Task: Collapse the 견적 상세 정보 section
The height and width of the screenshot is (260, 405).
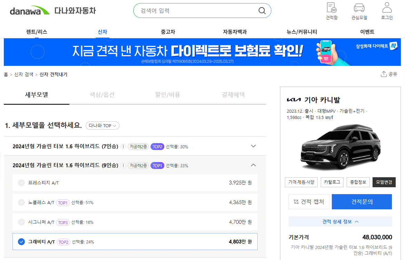Action: coord(340,221)
